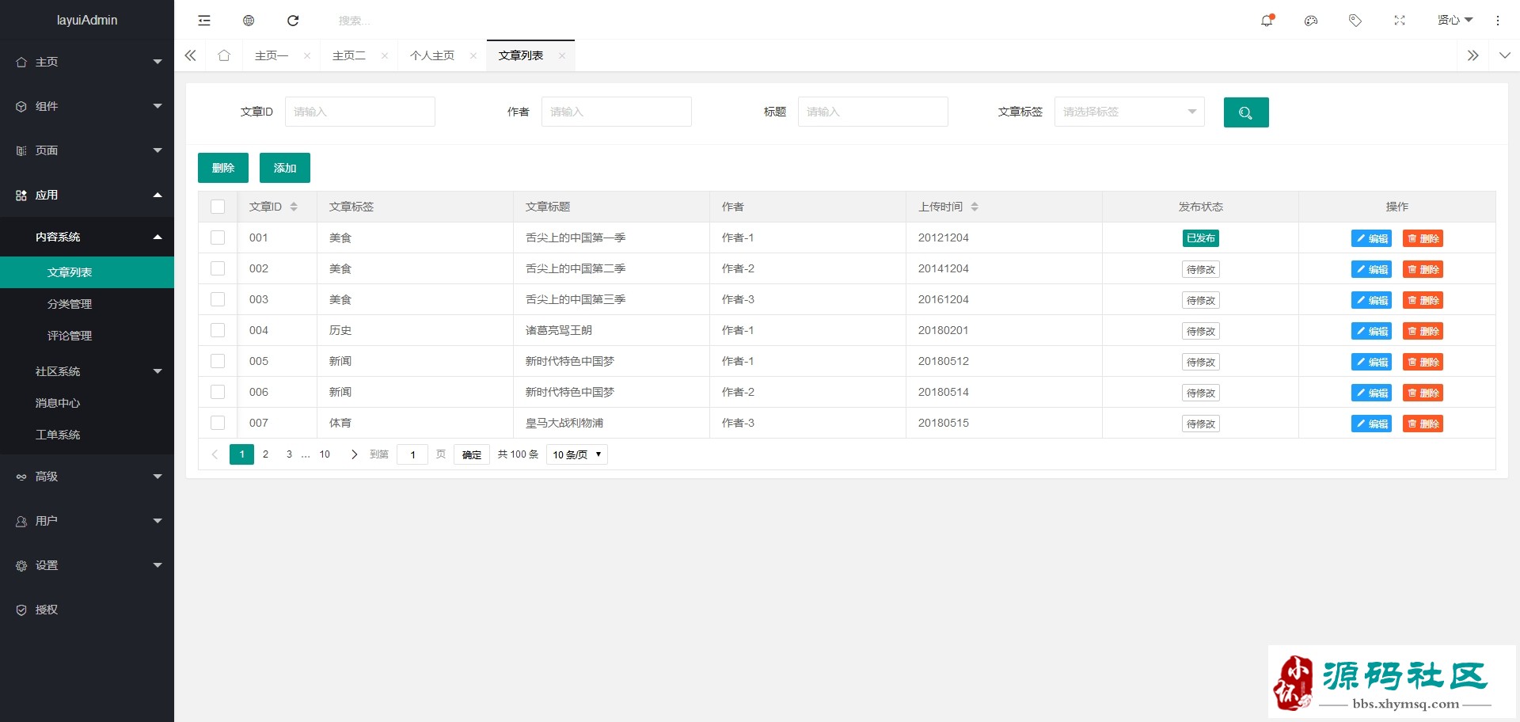Screen dimensions: 1520x722
Task: Delete article 001 with red 删除 button
Action: (1423, 238)
